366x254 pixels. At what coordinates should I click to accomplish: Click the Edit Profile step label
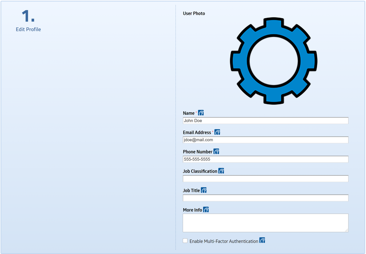click(28, 29)
